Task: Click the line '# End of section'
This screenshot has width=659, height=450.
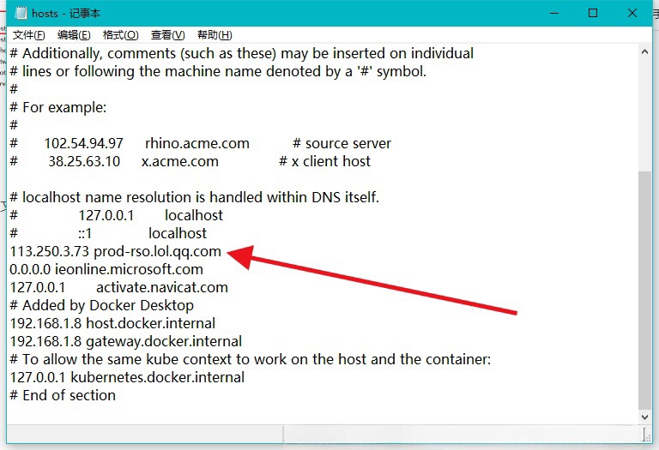Action: coord(63,395)
